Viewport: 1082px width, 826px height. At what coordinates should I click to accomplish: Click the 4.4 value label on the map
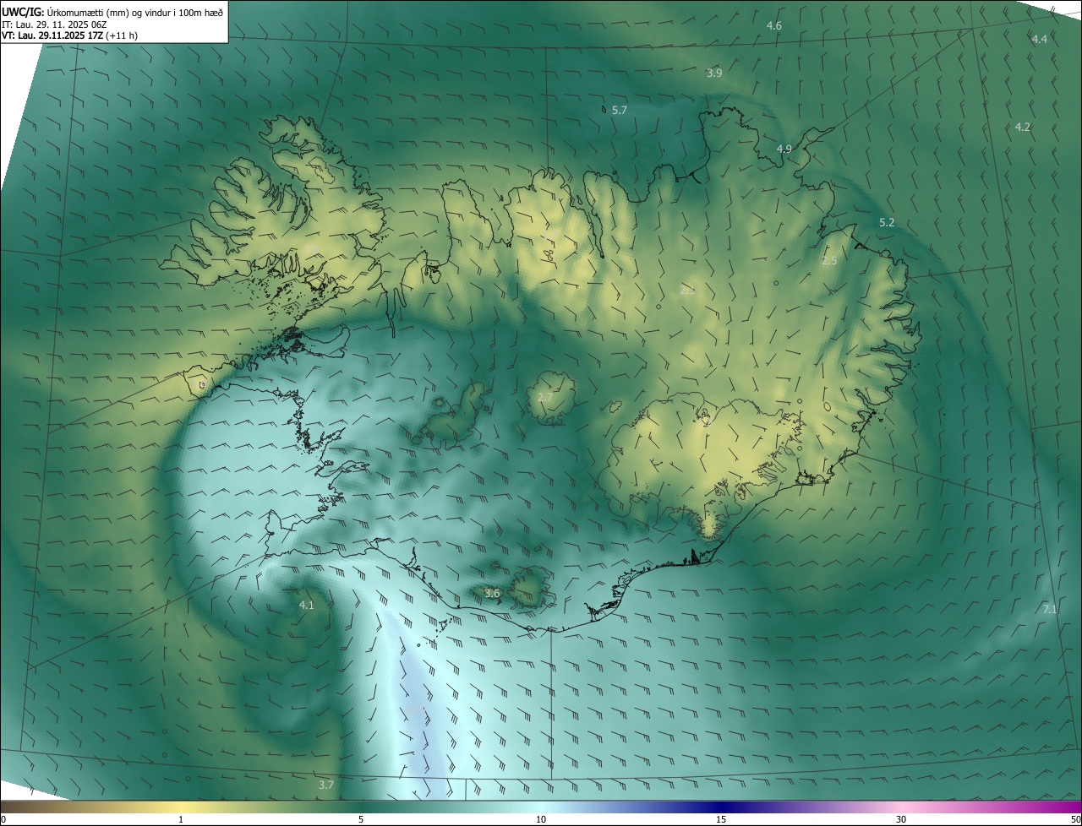click(x=1039, y=40)
